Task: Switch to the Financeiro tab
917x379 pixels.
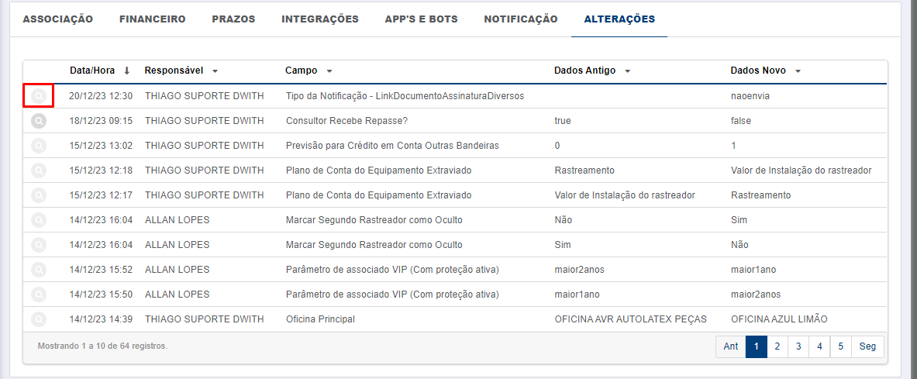Action: tap(152, 19)
